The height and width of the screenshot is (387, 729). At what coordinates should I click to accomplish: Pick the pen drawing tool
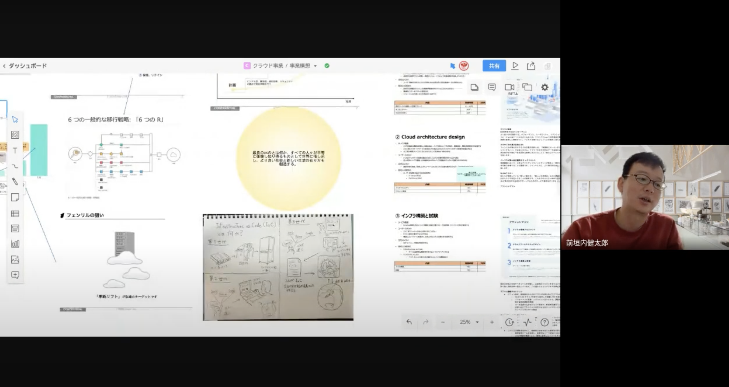(x=15, y=182)
